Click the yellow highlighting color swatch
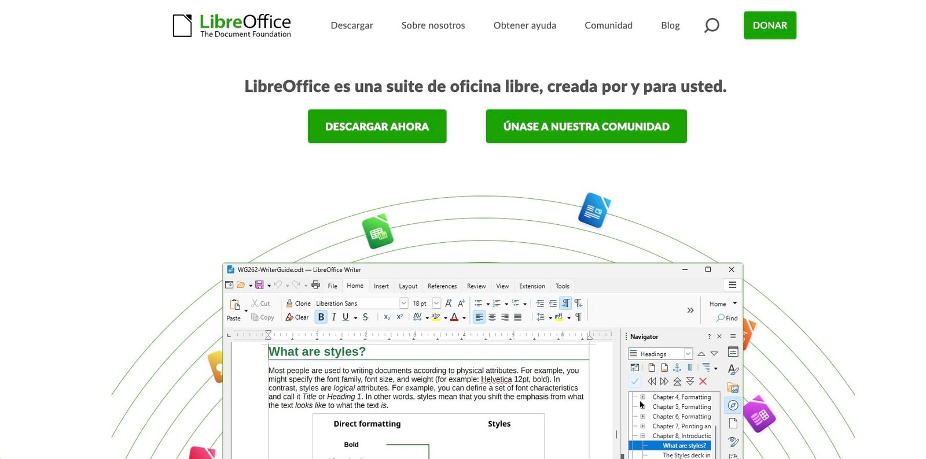This screenshot has width=926, height=459. point(436,317)
